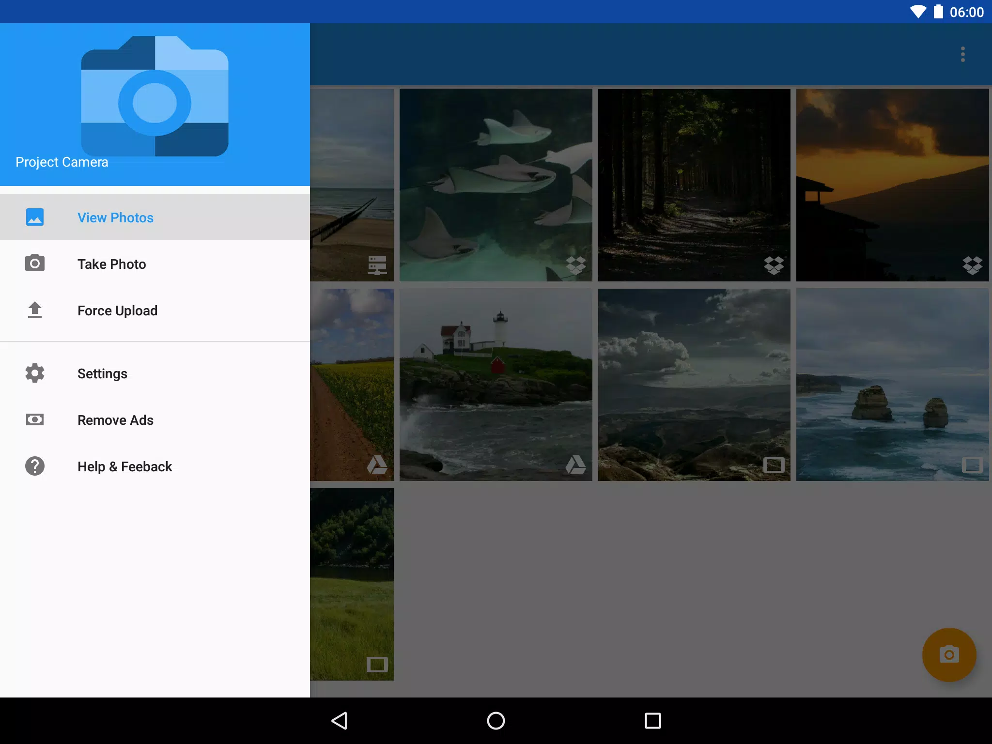Screen dimensions: 992x744
Task: Tap the Android back navigation button
Action: (x=339, y=721)
